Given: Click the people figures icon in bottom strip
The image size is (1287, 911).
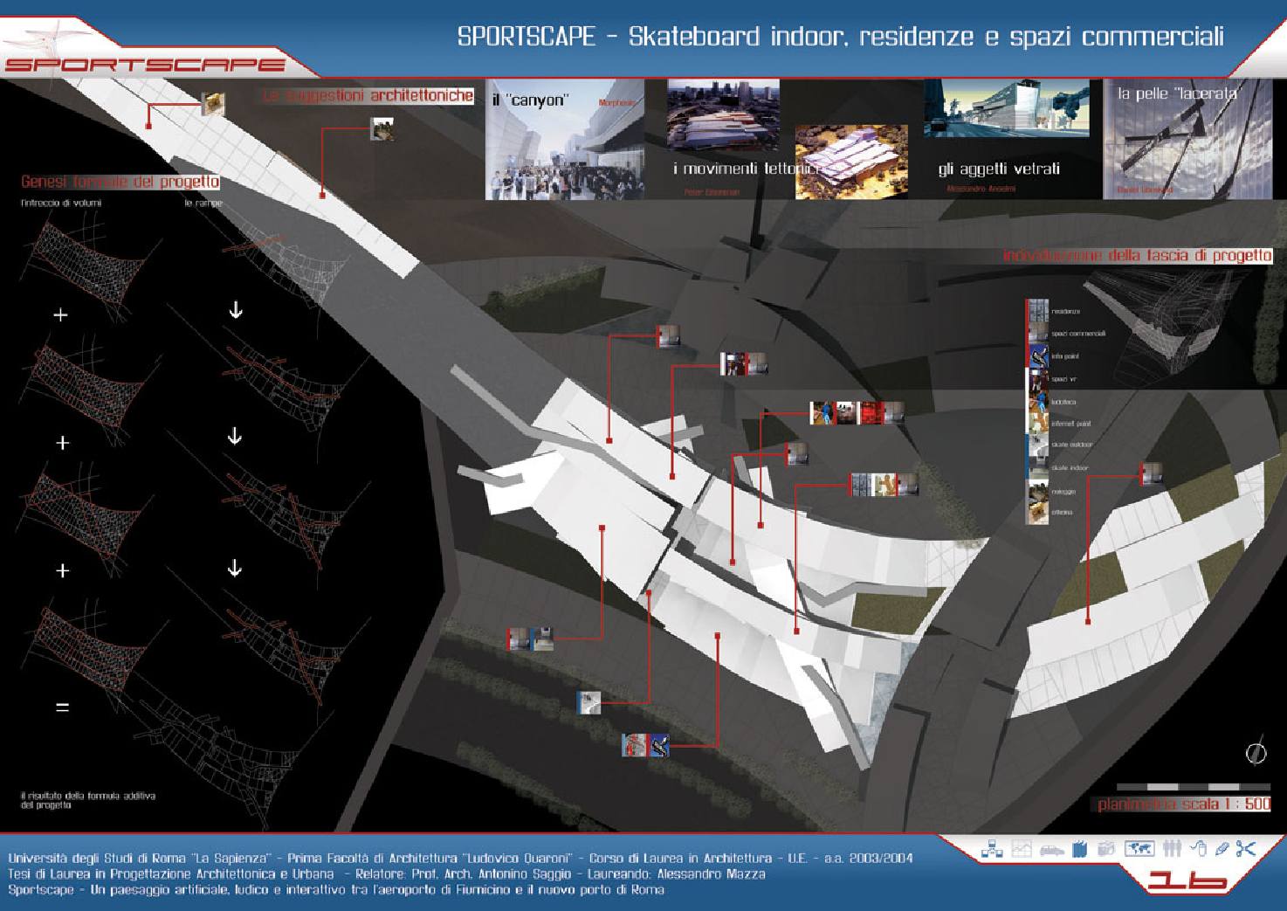Looking at the screenshot, I should [1173, 848].
